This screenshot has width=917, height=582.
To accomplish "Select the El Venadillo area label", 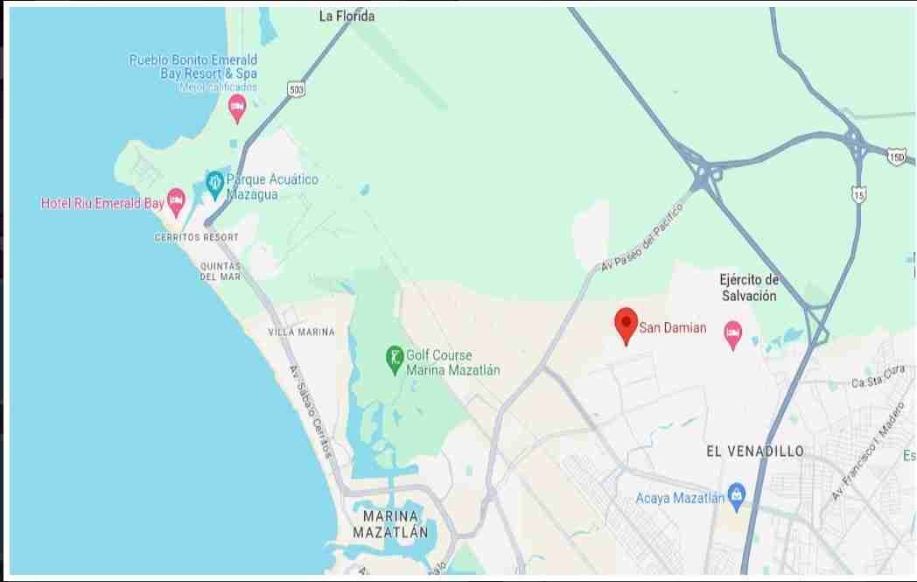I will click(755, 451).
